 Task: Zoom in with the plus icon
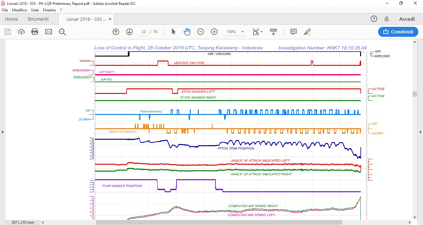click(x=214, y=32)
